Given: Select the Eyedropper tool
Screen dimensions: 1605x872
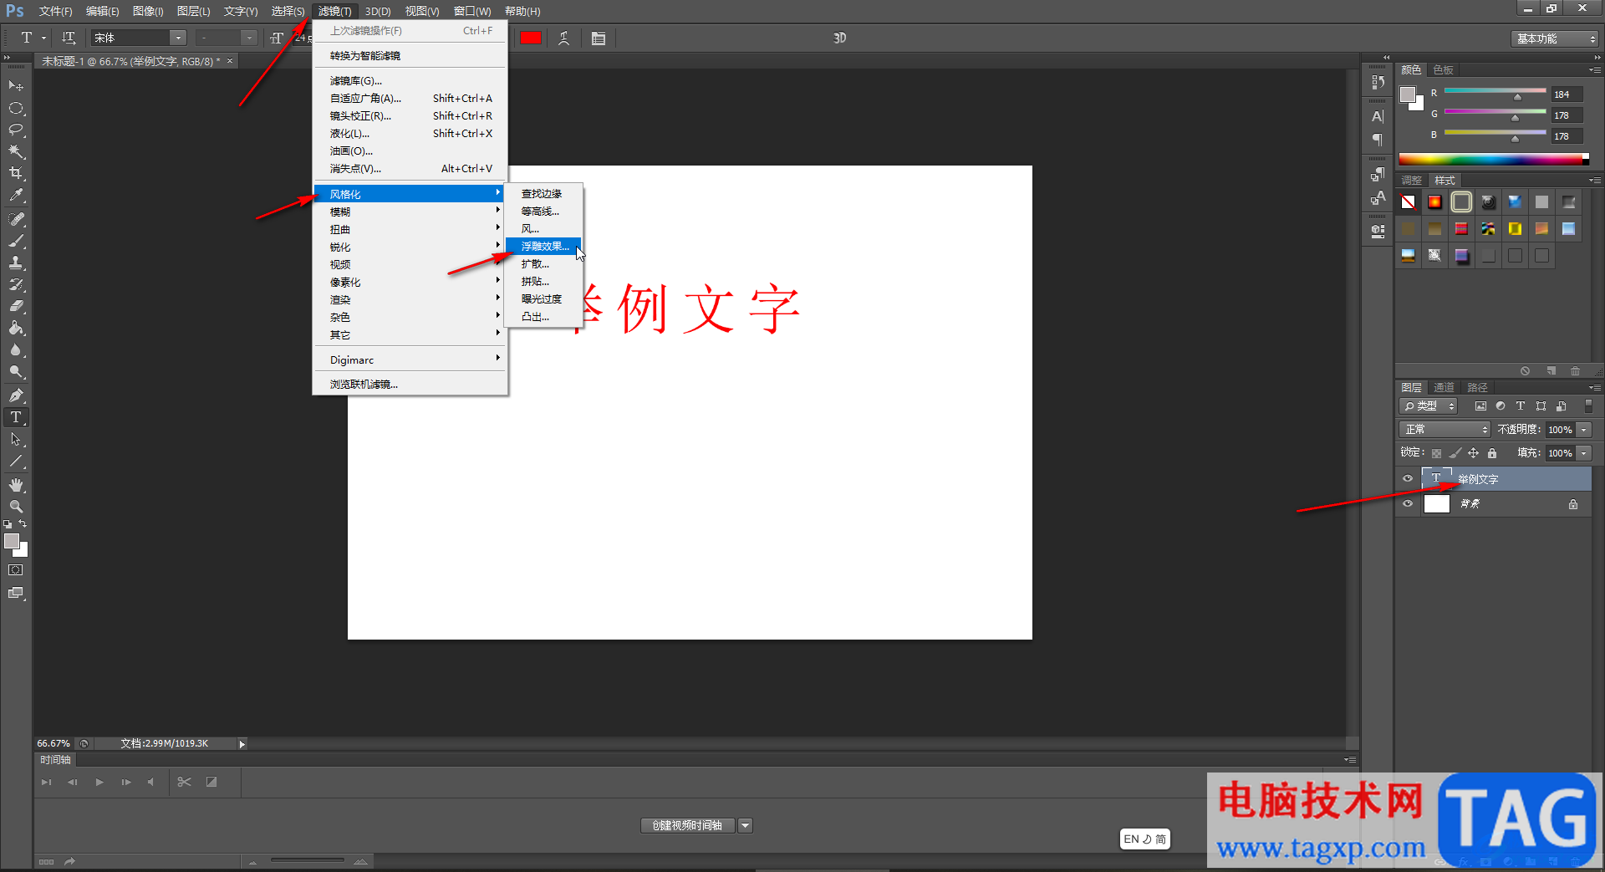Looking at the screenshot, I should pyautogui.click(x=16, y=195).
